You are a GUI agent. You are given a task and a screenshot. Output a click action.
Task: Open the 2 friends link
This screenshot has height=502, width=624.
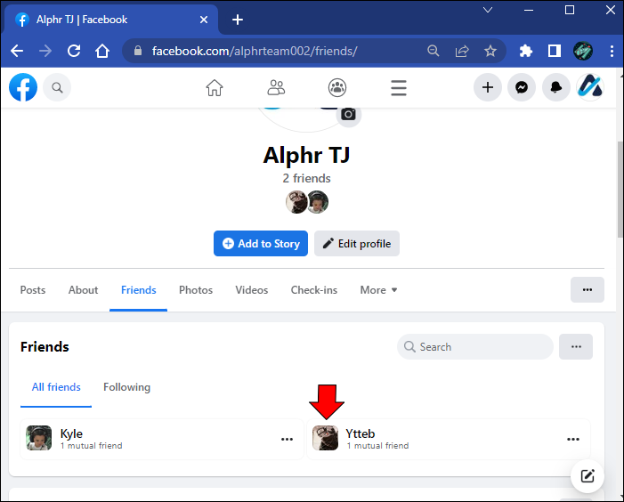(306, 178)
